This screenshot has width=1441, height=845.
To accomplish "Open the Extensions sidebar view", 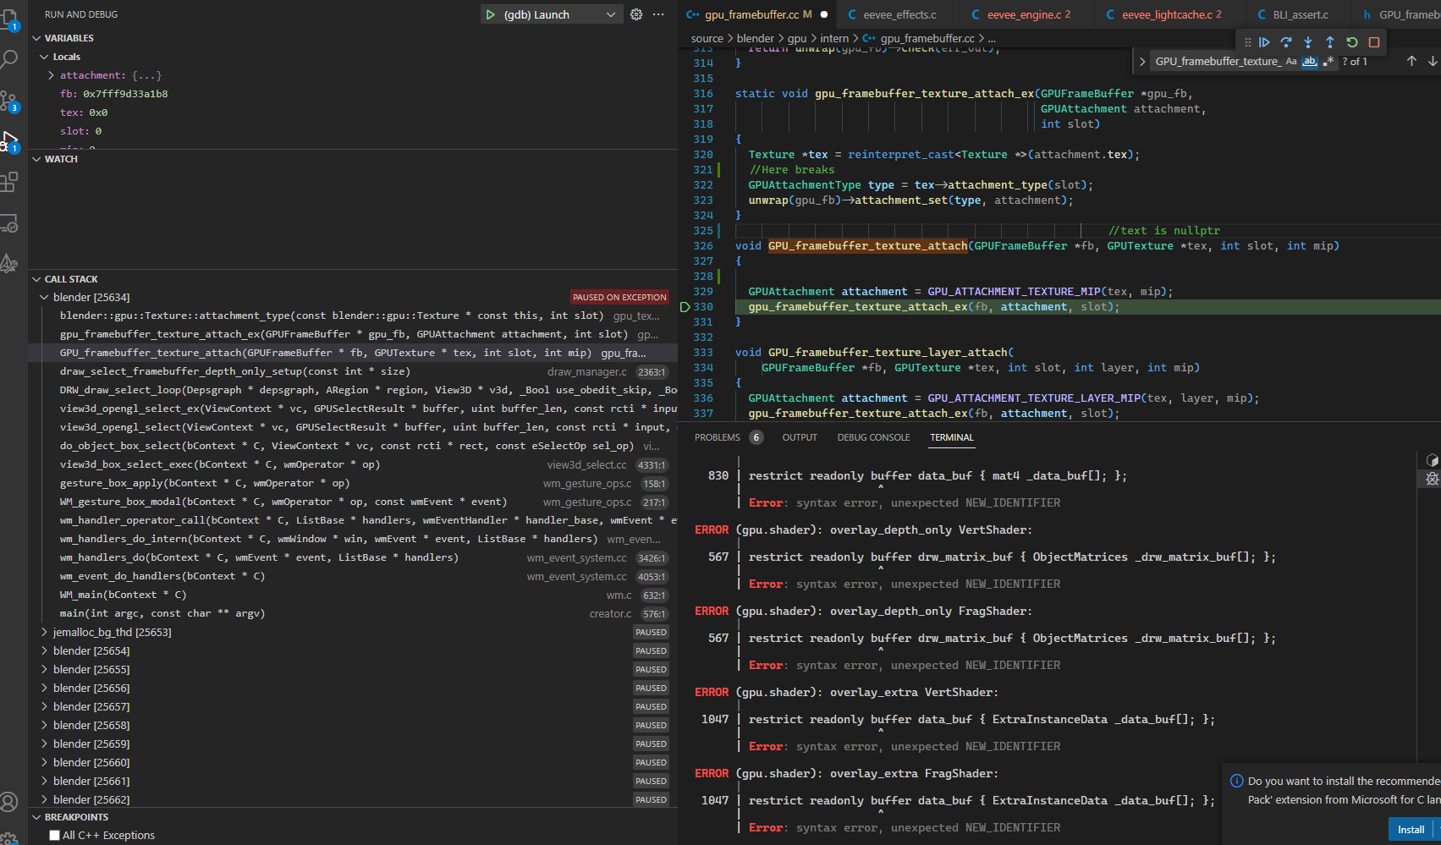I will tap(9, 182).
